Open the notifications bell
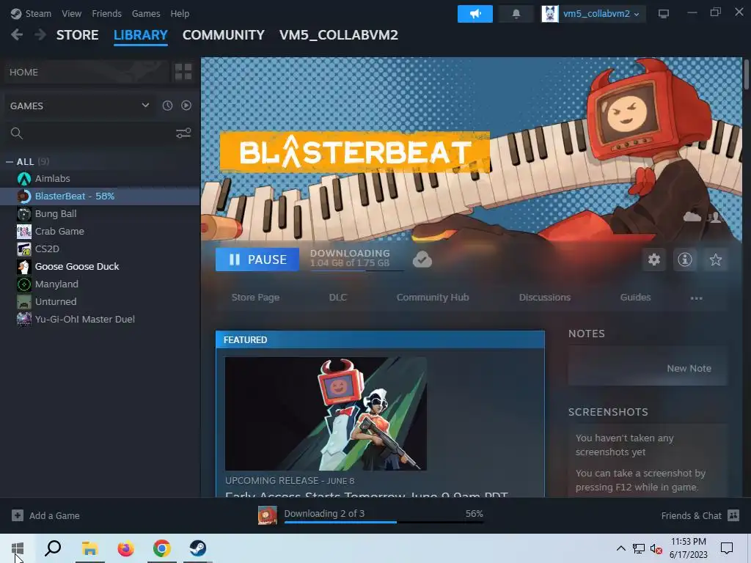The width and height of the screenshot is (751, 563). (x=516, y=14)
